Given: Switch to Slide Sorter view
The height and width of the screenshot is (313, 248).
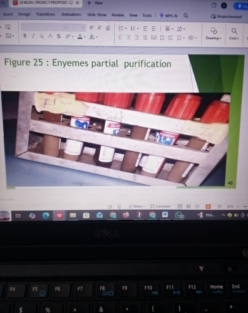Looking at the screenshot, I should tap(189, 207).
